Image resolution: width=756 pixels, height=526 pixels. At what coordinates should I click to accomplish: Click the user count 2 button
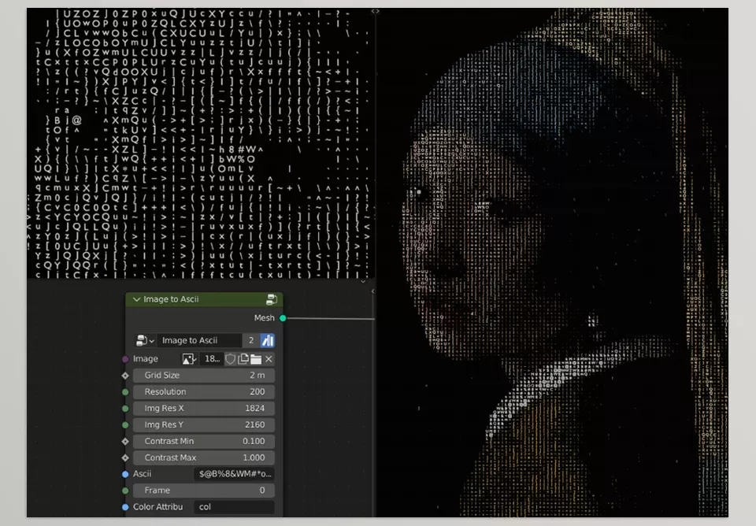coord(250,340)
